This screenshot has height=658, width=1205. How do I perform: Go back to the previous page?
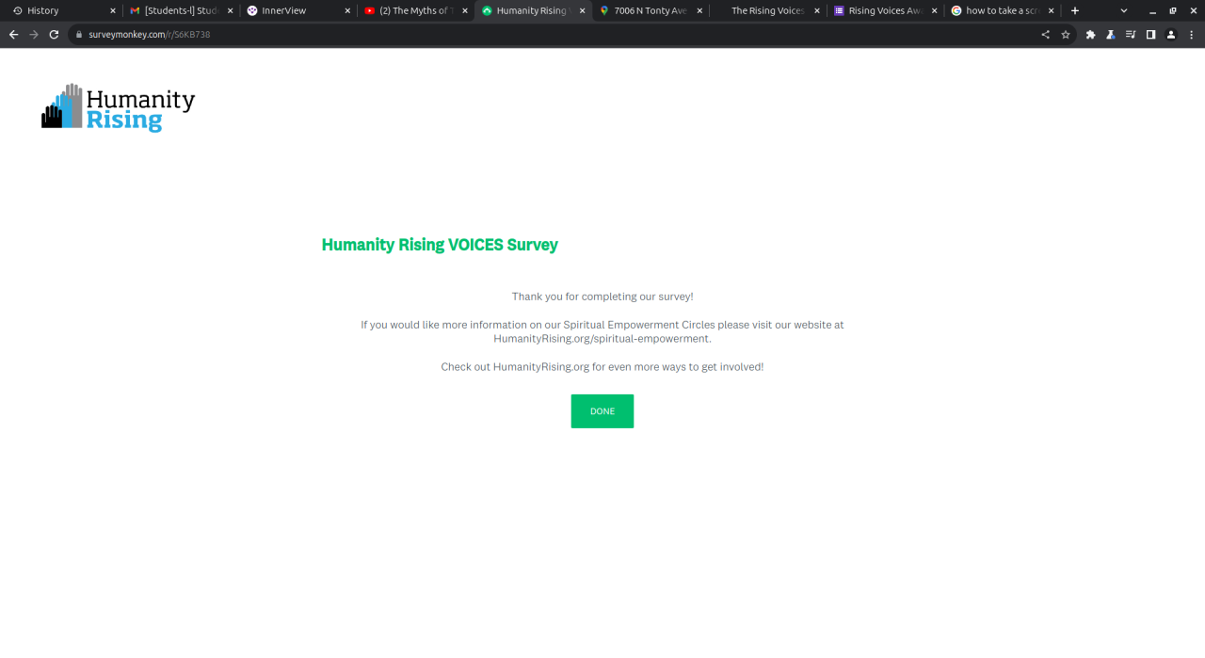(x=13, y=35)
